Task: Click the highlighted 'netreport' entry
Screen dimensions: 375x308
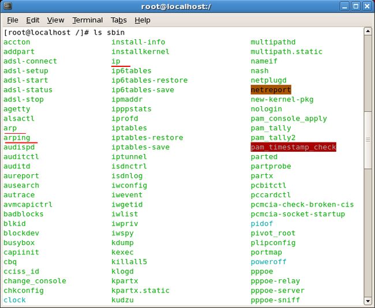Action: tap(271, 90)
